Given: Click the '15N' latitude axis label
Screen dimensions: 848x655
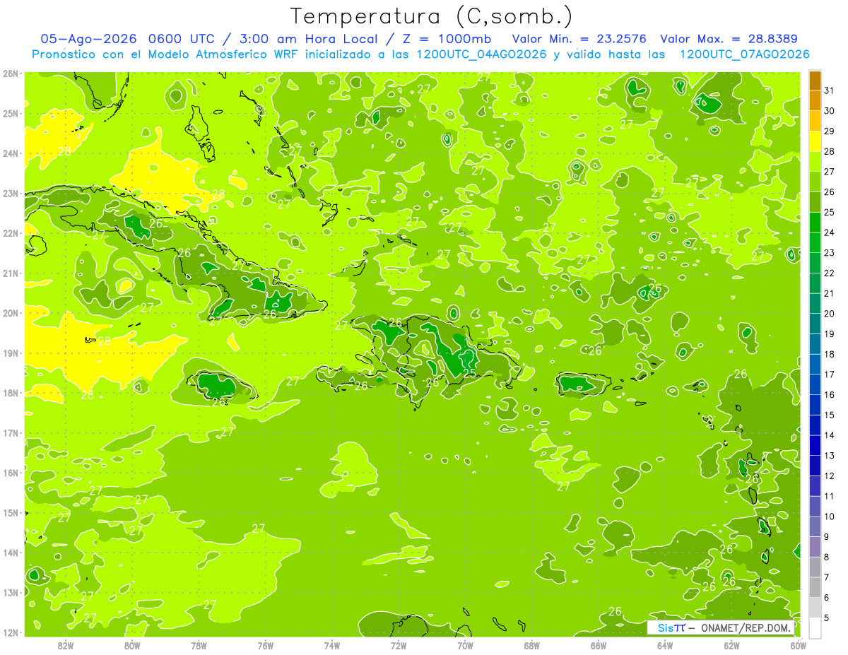Looking at the screenshot, I should click(x=11, y=513).
